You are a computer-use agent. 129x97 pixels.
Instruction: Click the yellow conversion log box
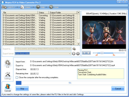point(101,74)
